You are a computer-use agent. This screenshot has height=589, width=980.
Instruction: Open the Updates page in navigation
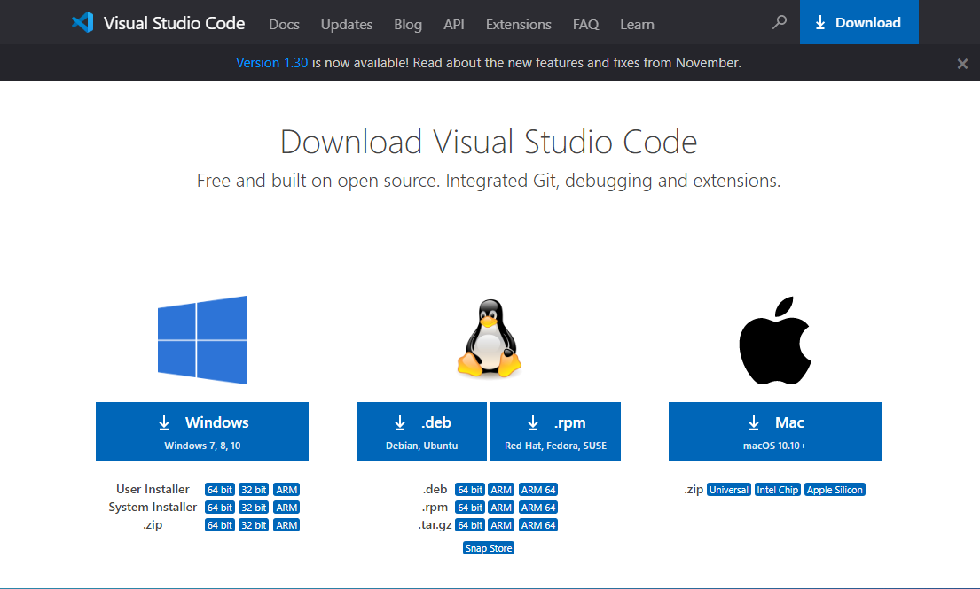point(347,24)
